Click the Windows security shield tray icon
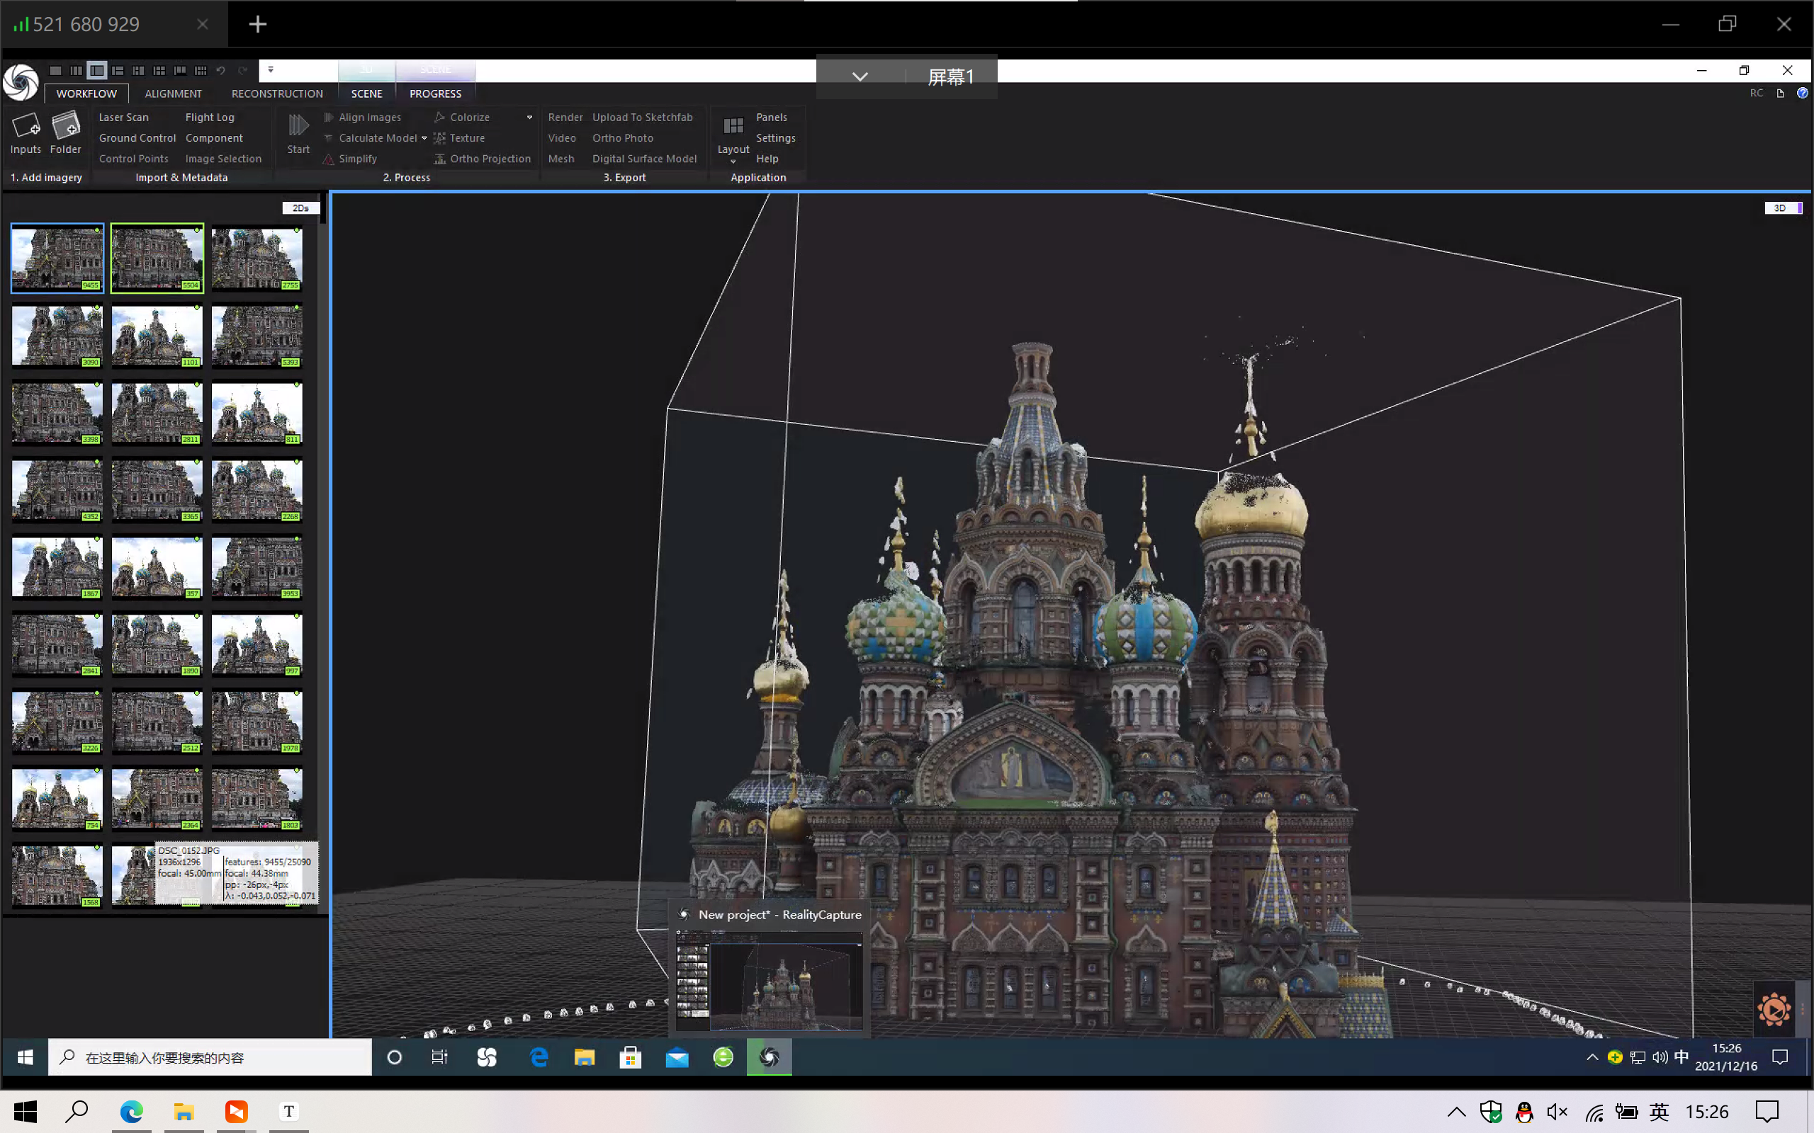 point(1490,1112)
